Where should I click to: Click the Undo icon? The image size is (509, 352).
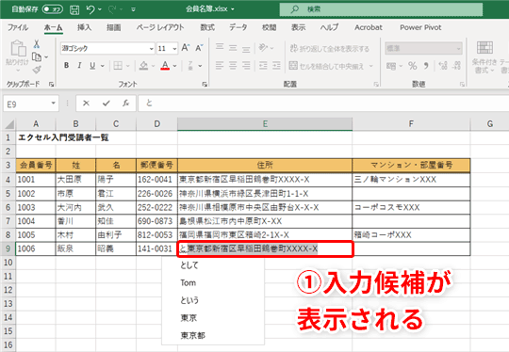pos(90,9)
